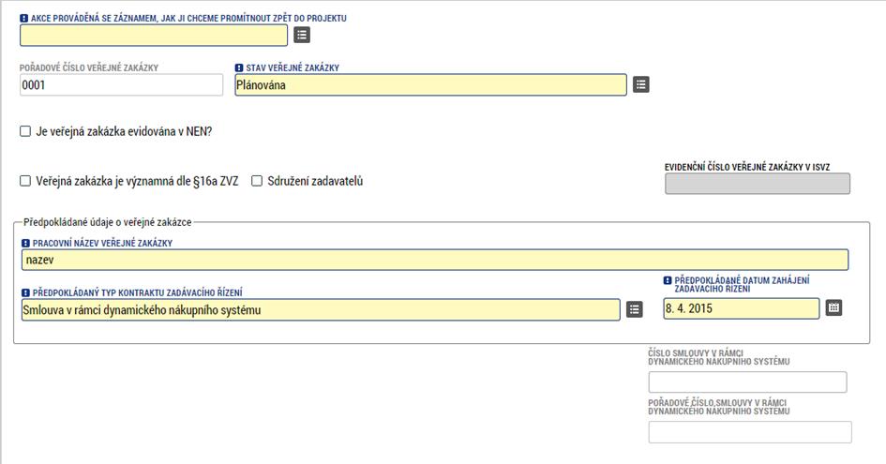This screenshot has width=886, height=464.
Task: Open calendar picker for předpokládané datum zahájení
Action: 833,308
